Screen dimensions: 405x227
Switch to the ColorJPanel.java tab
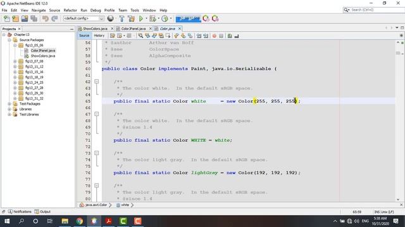(134, 28)
